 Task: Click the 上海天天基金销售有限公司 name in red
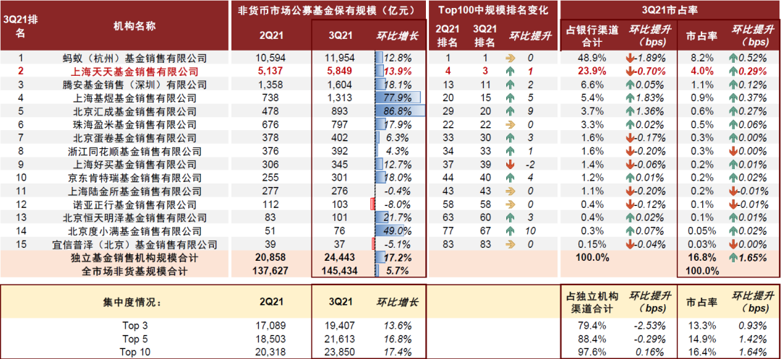pyautogui.click(x=135, y=72)
